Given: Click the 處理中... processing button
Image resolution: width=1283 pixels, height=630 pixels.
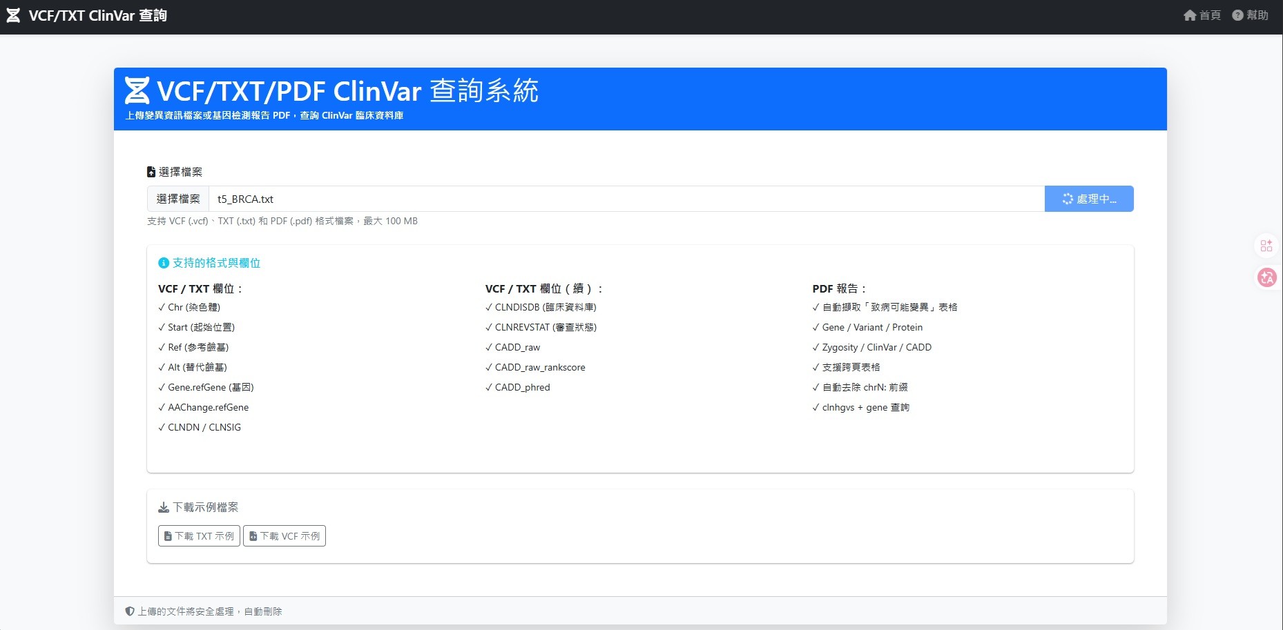Looking at the screenshot, I should [x=1089, y=199].
